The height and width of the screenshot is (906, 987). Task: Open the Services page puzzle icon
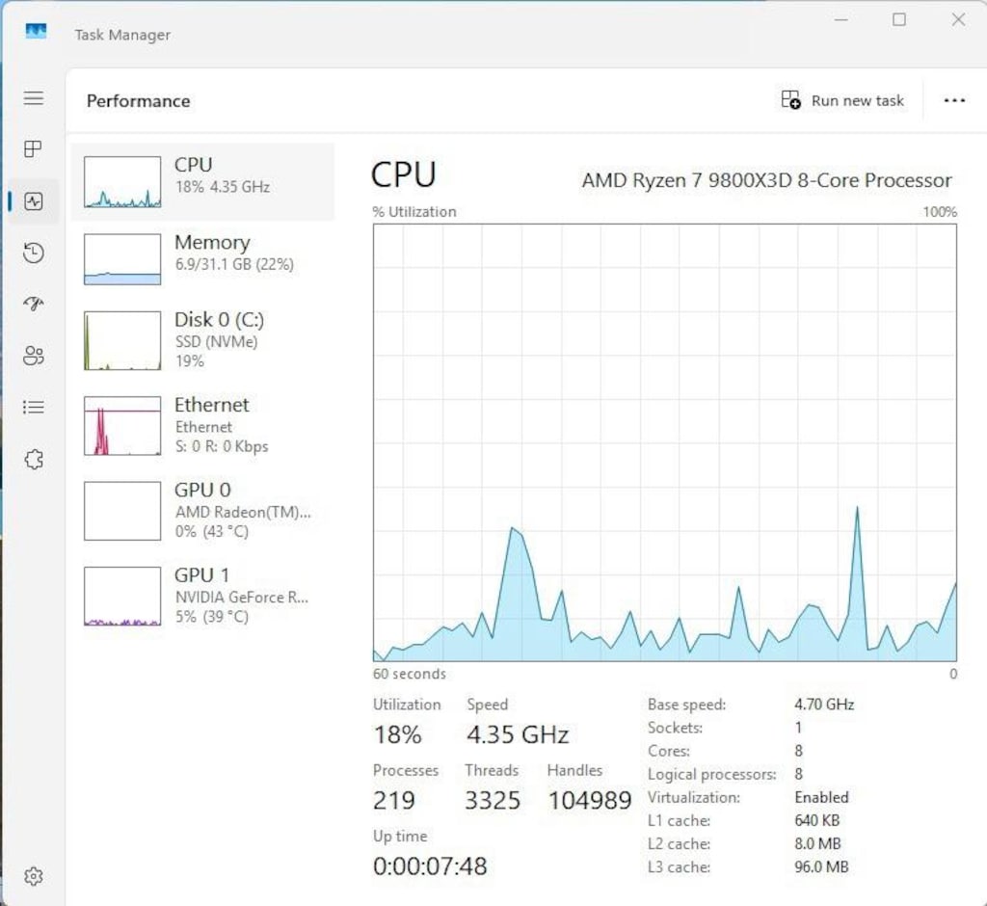point(34,459)
